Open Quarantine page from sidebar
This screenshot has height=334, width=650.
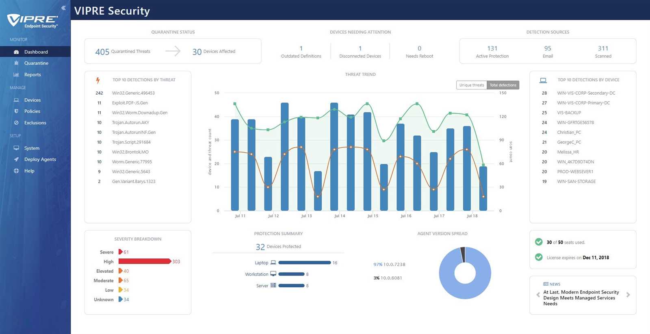tap(35, 63)
